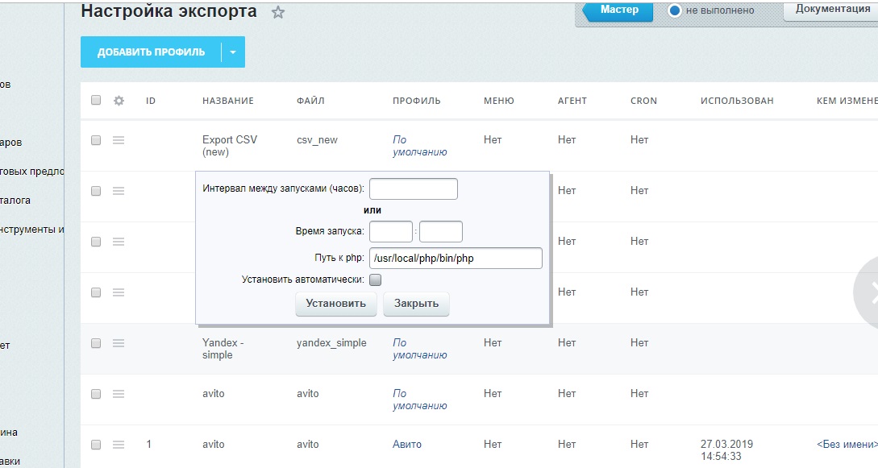
Task: Click the 'Авито' profile link
Action: tap(406, 445)
